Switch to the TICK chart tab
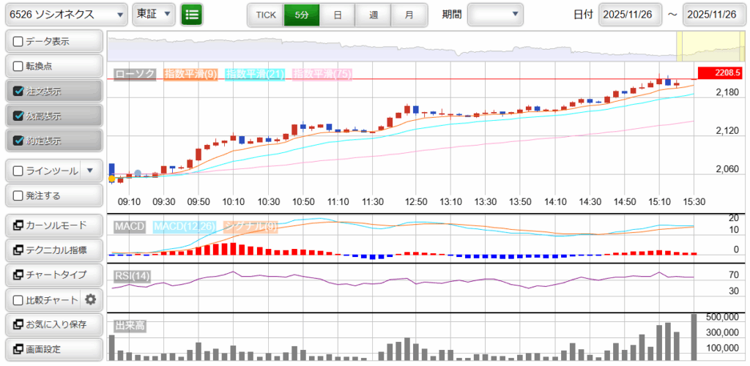Viewport: 750px width, 366px height. 265,15
